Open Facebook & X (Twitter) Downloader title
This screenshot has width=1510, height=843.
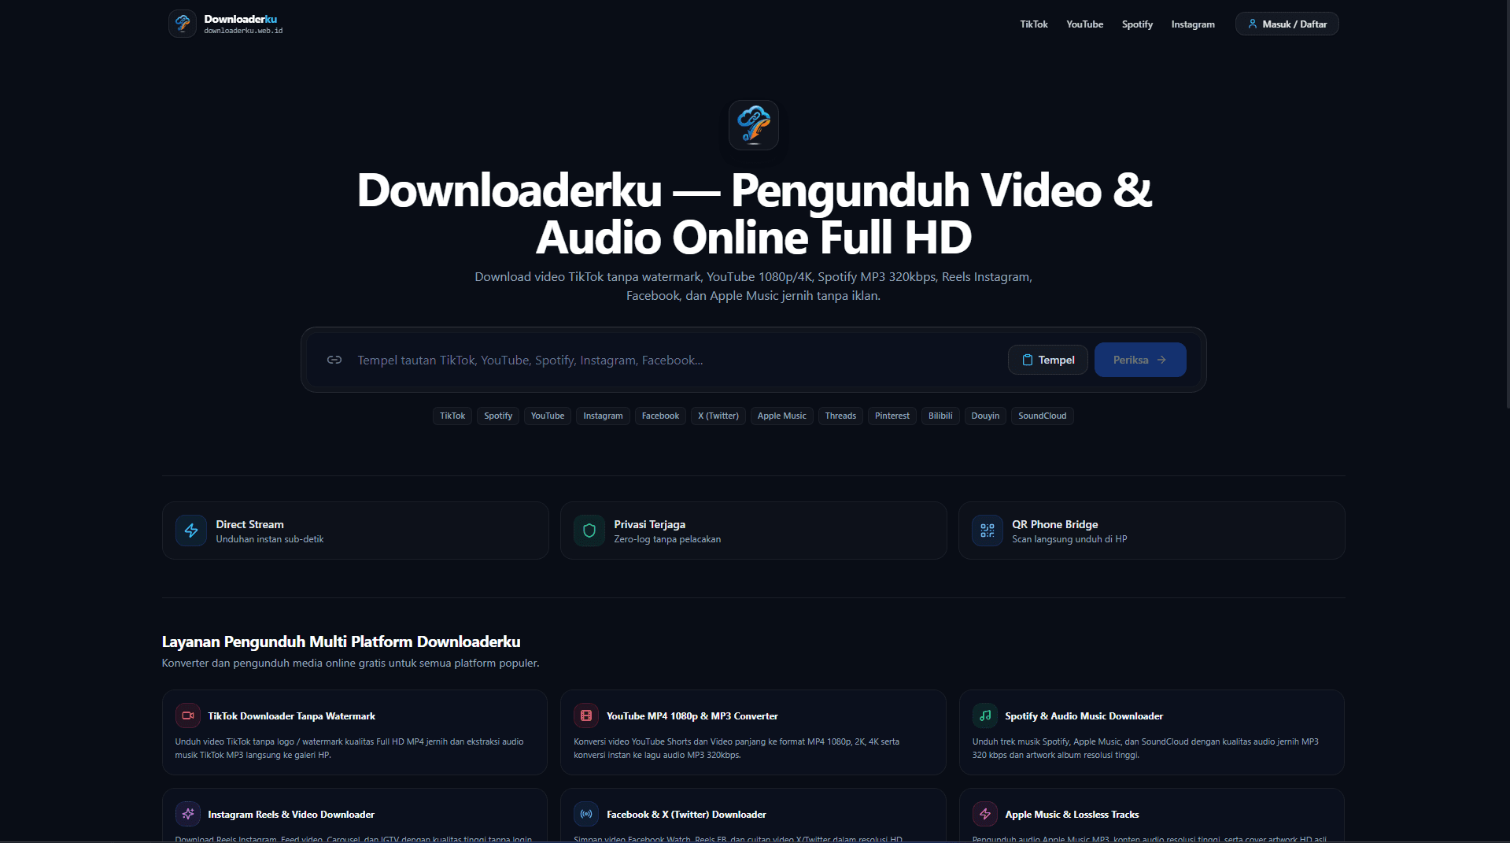[x=686, y=815]
